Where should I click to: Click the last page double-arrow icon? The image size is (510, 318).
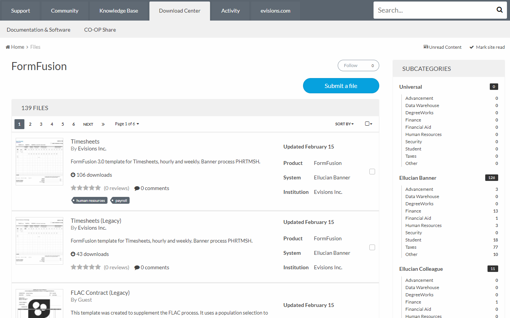[x=103, y=124]
